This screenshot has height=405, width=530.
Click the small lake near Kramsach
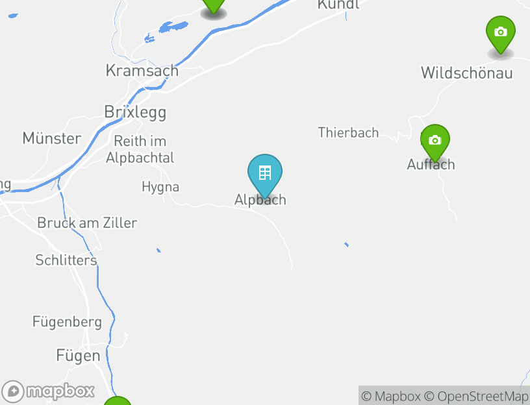coord(173,27)
